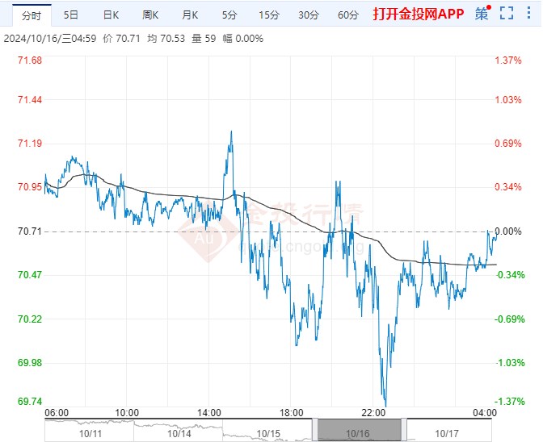This screenshot has height=442, width=543.
Task: Show the 月K monthly chart
Action: pos(191,15)
